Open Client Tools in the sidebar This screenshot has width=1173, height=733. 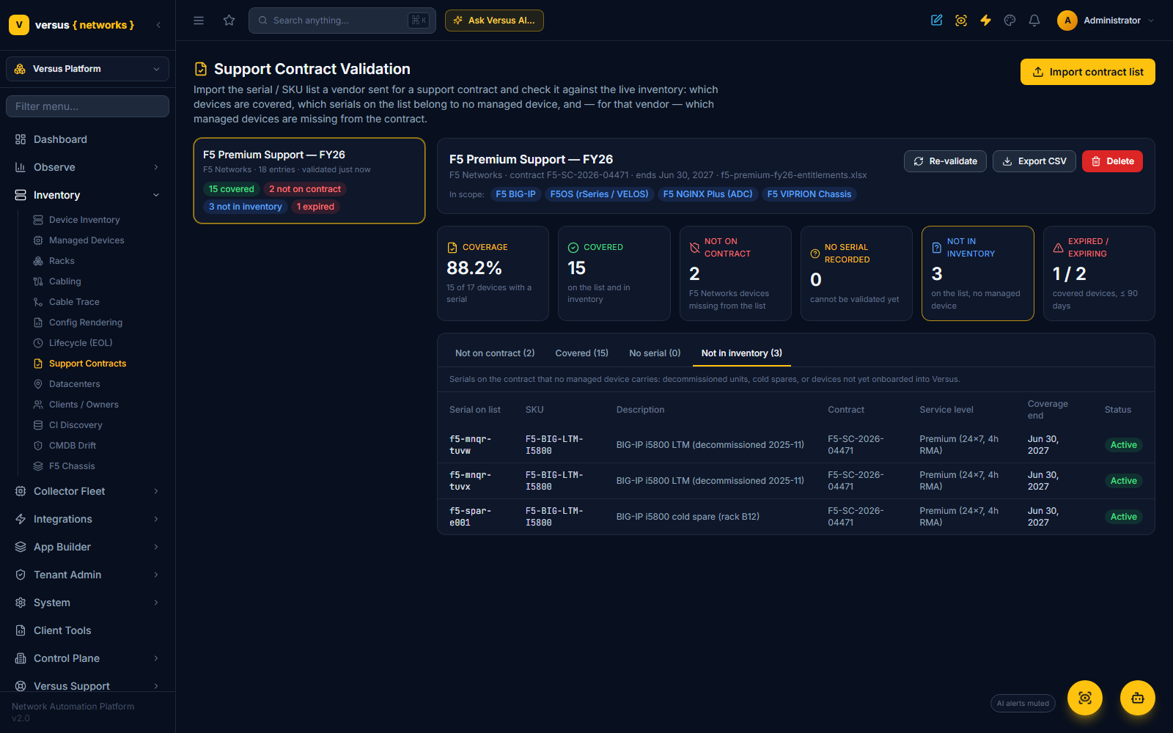tap(87, 630)
